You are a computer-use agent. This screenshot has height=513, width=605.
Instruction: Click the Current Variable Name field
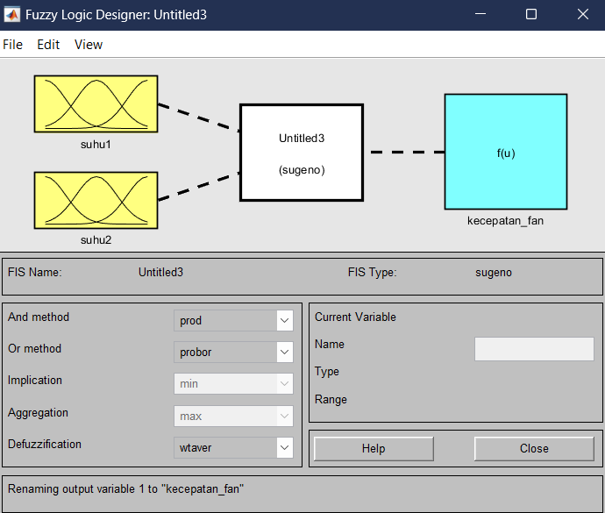[x=534, y=349]
